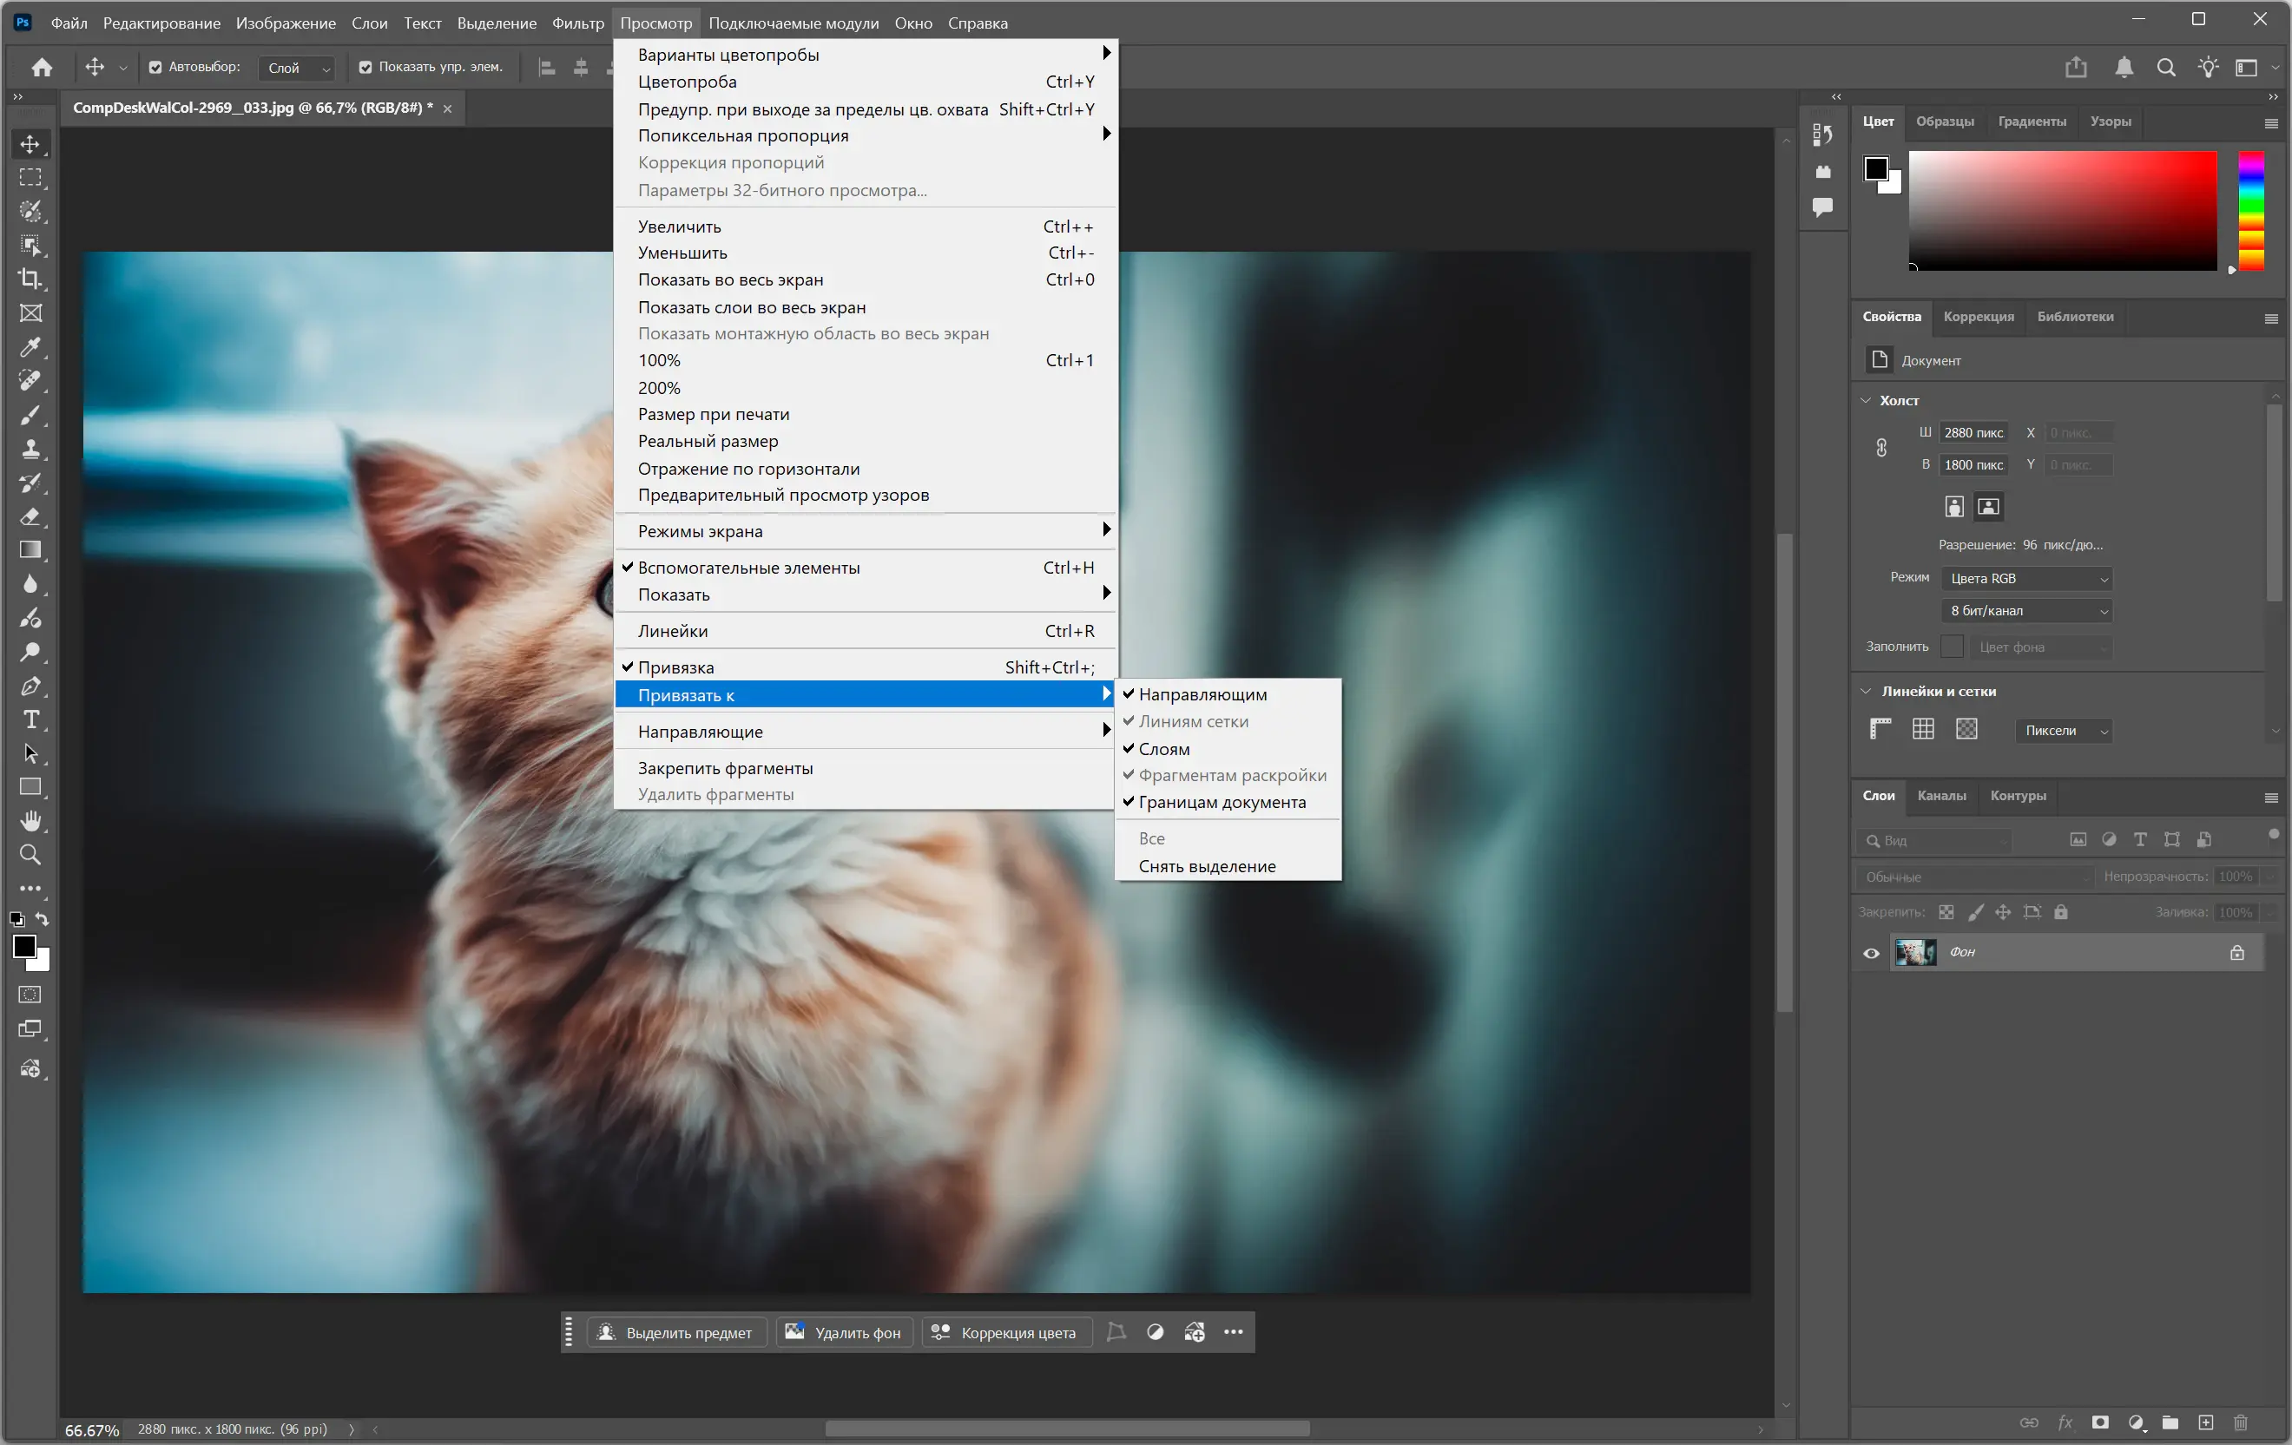
Task: Select the Crop tool
Action: pos(30,279)
